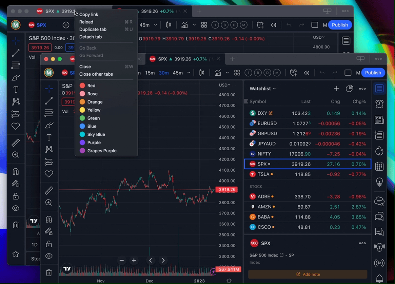Choose Close other tabs in the context menu

tap(96, 74)
